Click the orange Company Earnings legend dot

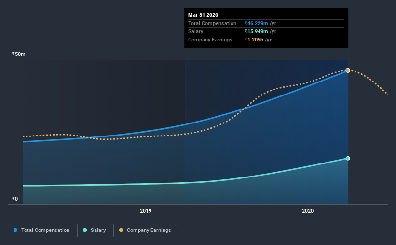point(121,230)
